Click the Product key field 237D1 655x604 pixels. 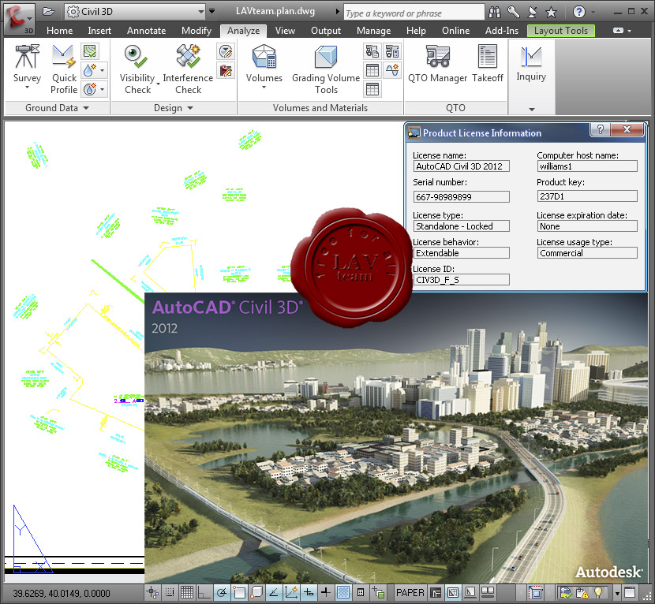tap(587, 196)
